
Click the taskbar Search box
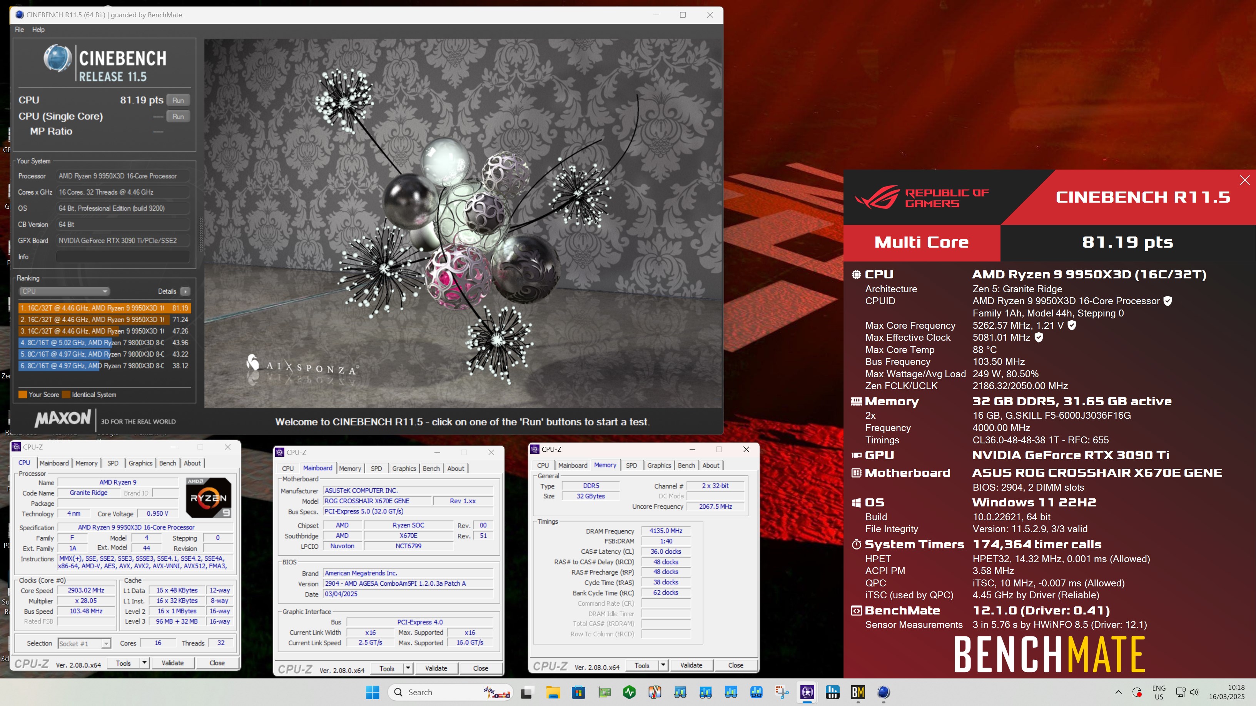coord(451,692)
